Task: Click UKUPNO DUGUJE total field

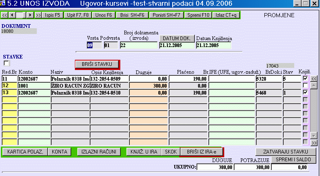Action: click(215, 167)
